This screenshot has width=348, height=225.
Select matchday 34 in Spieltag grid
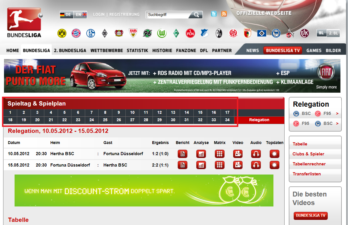227,120
